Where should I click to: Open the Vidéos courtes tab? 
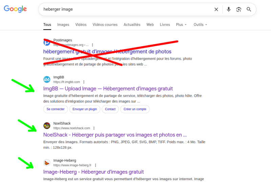(x=105, y=24)
